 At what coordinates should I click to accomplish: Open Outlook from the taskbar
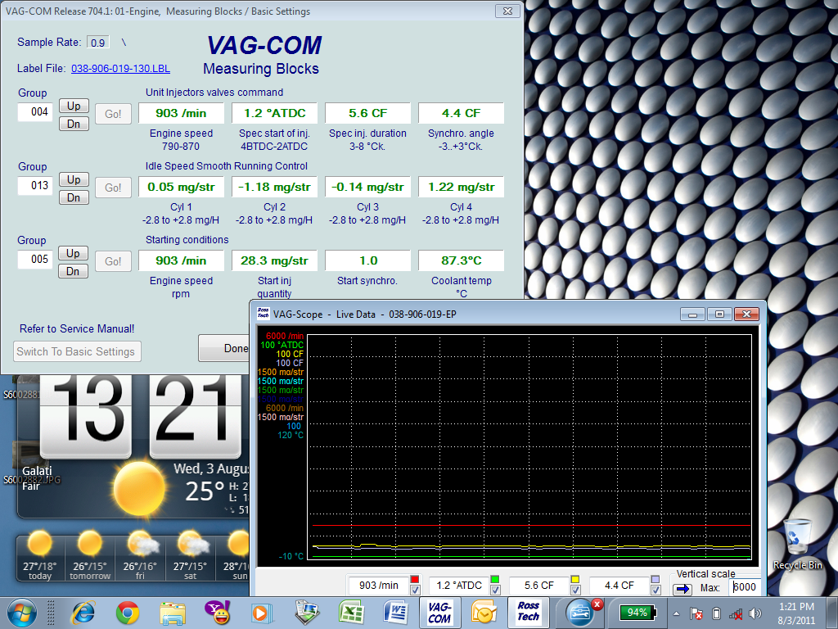coord(484,613)
